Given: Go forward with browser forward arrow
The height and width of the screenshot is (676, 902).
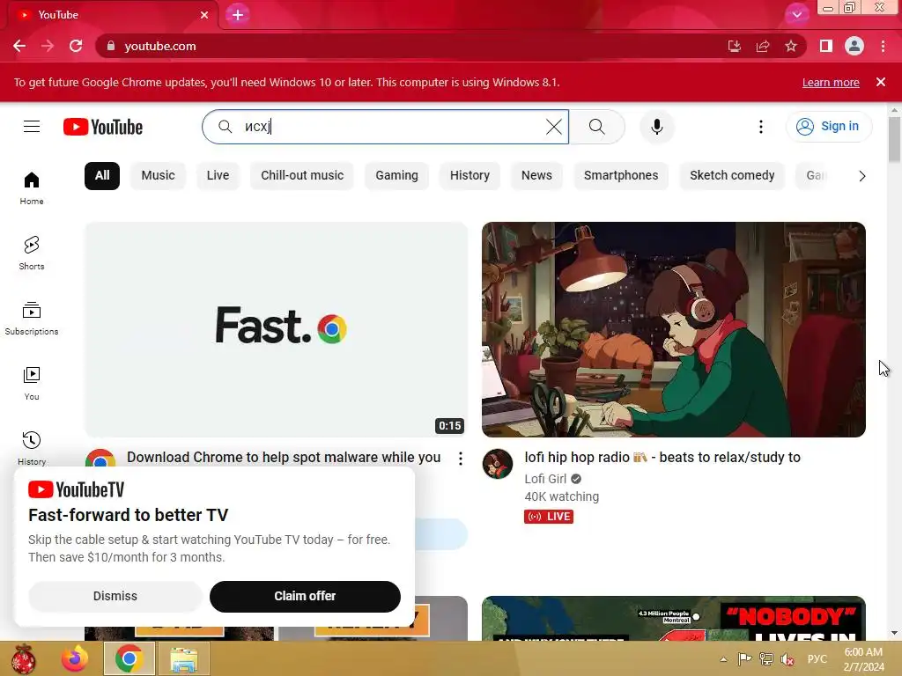Looking at the screenshot, I should pos(48,46).
